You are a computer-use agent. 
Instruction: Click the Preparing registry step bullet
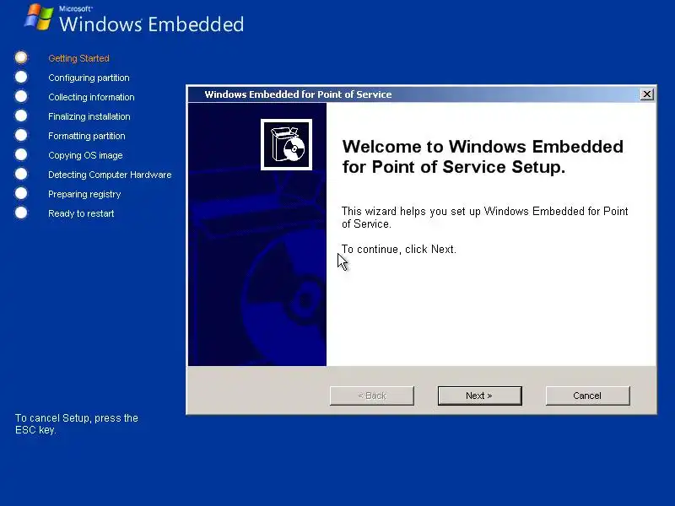pyautogui.click(x=21, y=193)
